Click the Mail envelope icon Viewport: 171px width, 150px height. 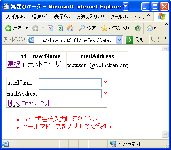pyautogui.click(x=150, y=28)
